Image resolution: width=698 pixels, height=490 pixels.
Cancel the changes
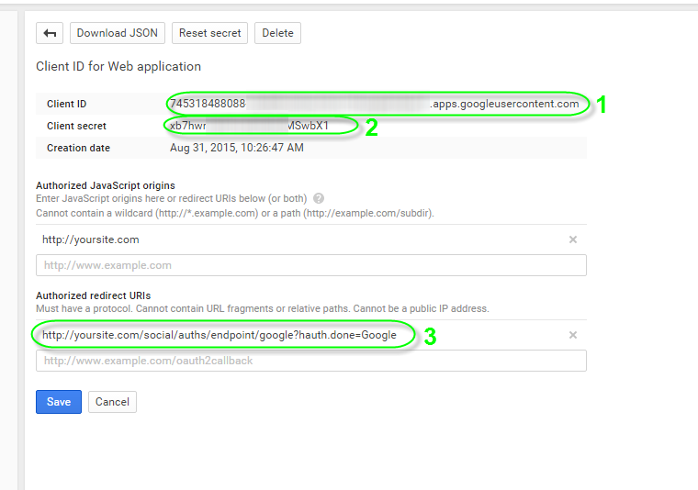(112, 402)
